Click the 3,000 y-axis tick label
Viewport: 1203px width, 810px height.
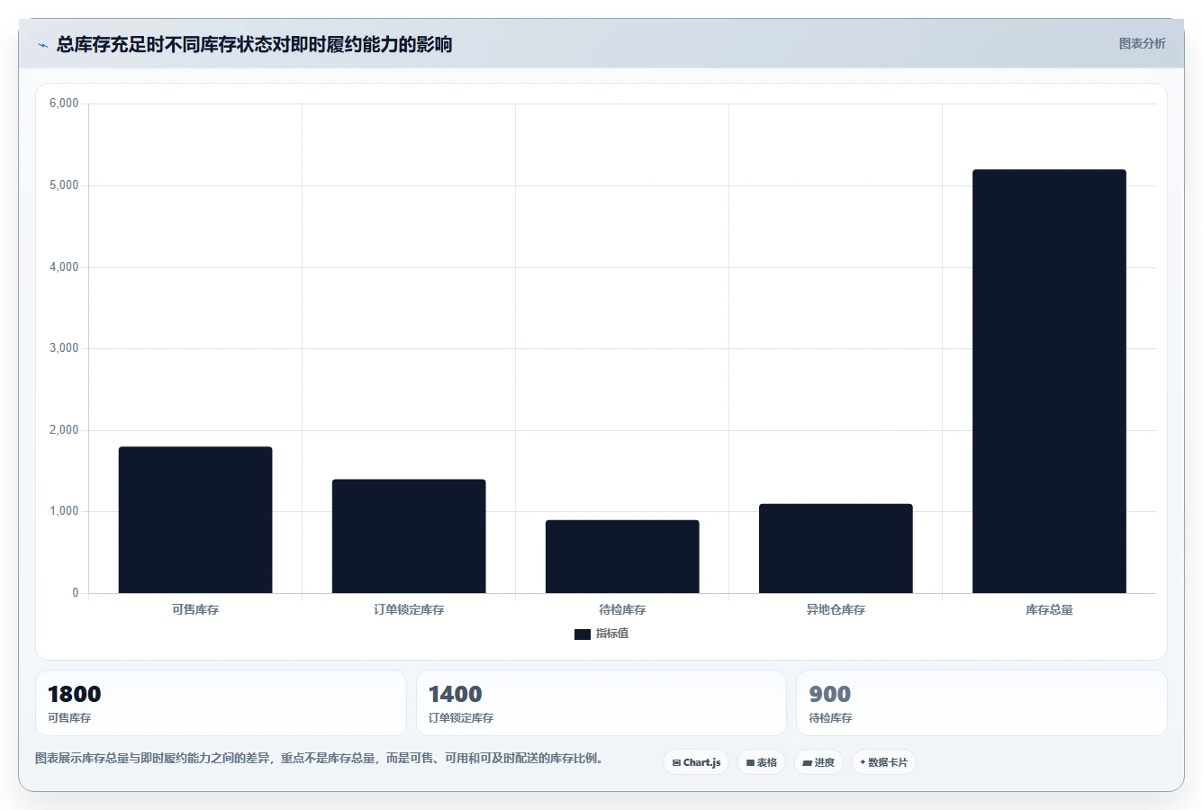64,348
